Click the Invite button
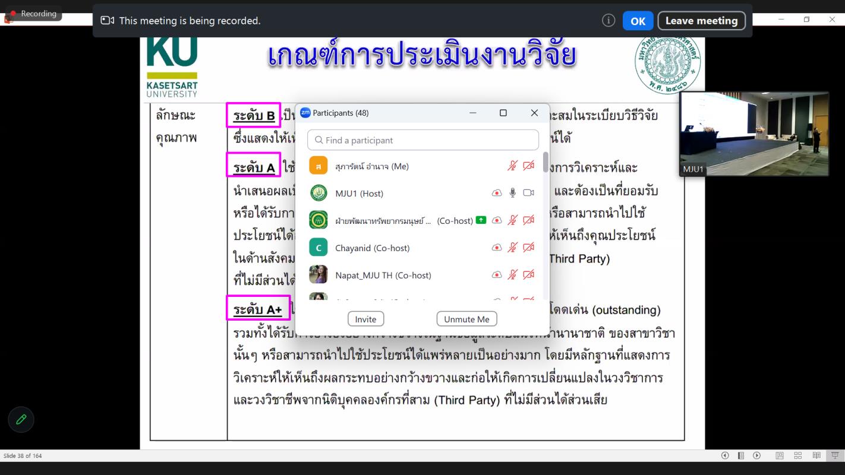The height and width of the screenshot is (475, 845). 365,319
